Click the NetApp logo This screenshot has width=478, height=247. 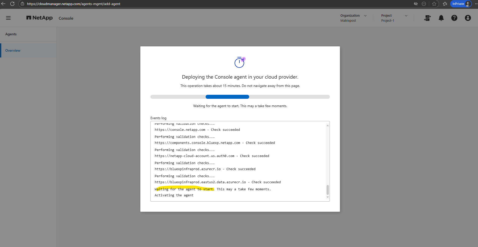(x=40, y=18)
